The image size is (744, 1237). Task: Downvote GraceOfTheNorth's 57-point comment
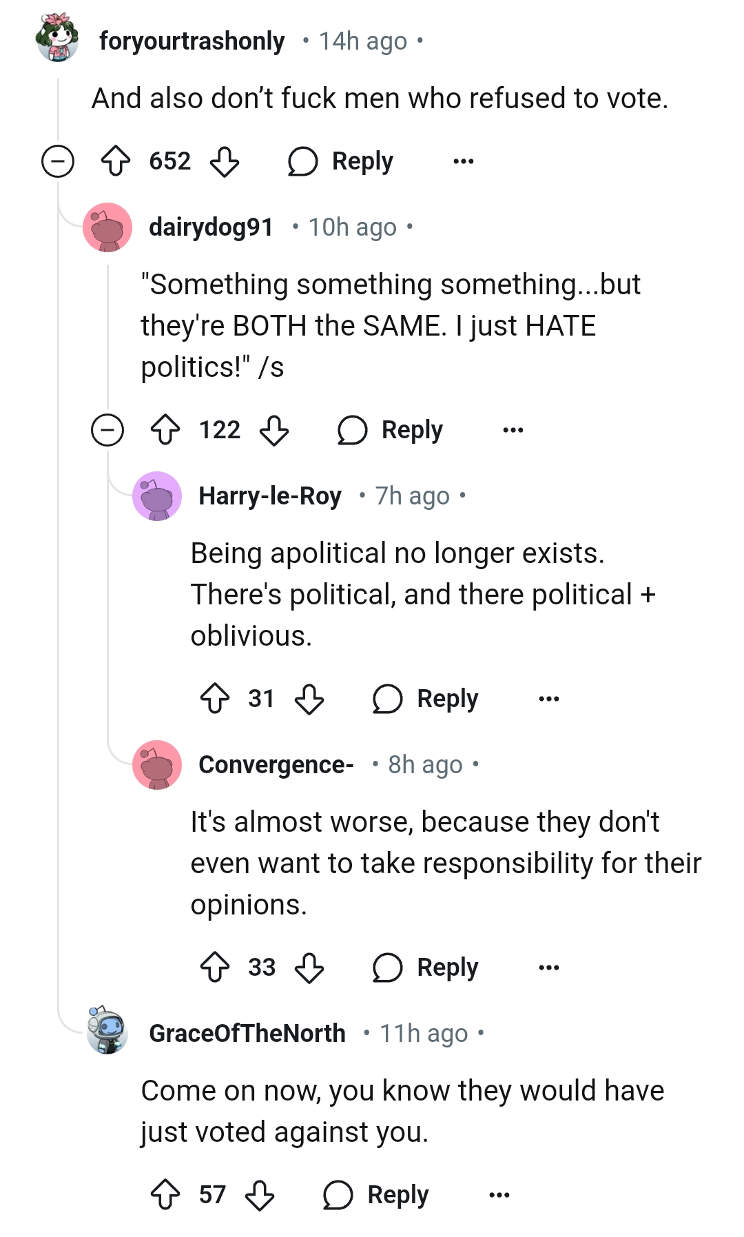click(x=260, y=1195)
